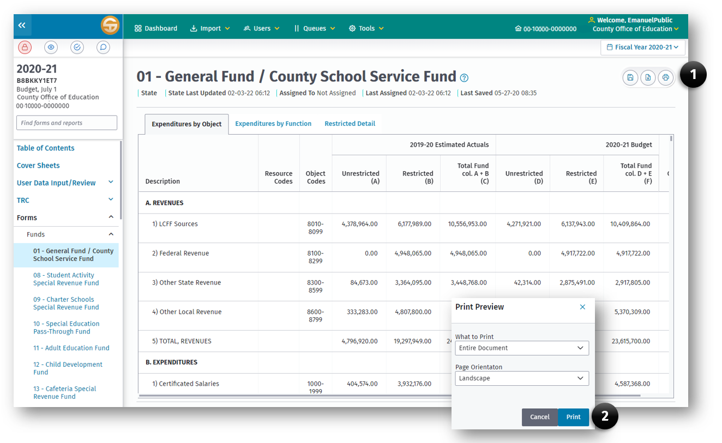Close the Print Preview dialog with X
Image resolution: width=722 pixels, height=443 pixels.
(582, 307)
